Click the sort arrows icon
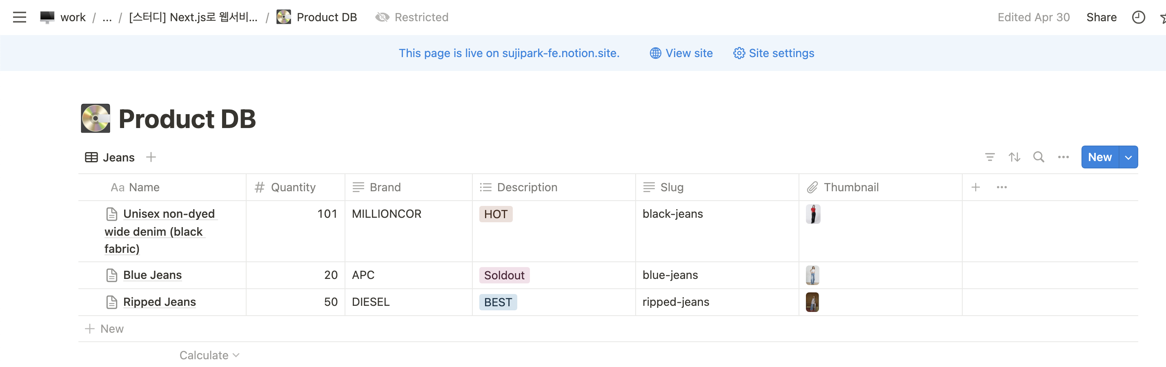 pos(1014,157)
